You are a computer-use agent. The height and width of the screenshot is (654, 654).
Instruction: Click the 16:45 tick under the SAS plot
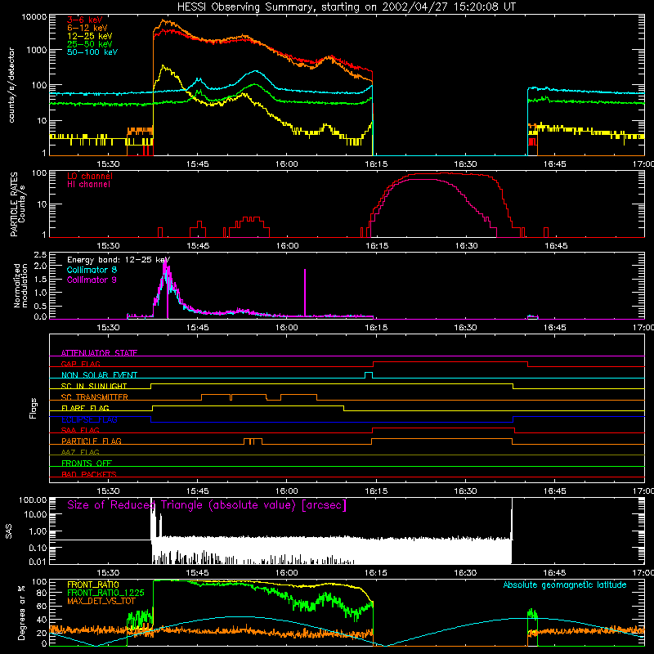click(555, 573)
